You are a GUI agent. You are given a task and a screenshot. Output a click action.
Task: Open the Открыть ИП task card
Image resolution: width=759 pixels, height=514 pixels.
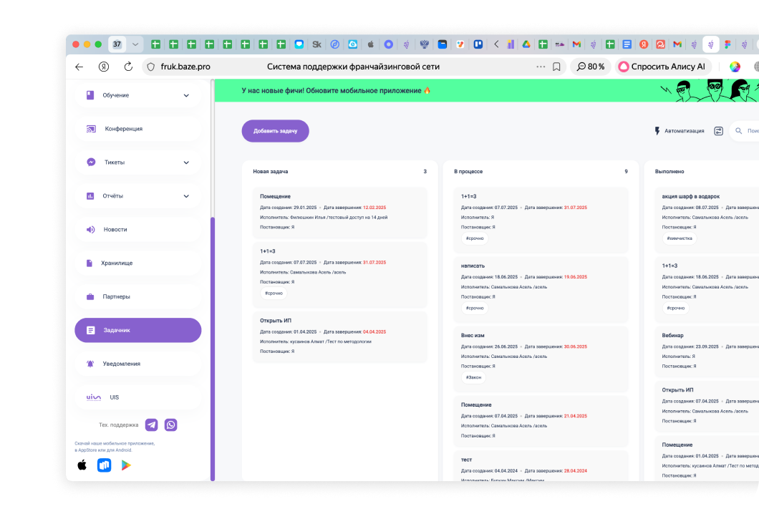tap(339, 336)
